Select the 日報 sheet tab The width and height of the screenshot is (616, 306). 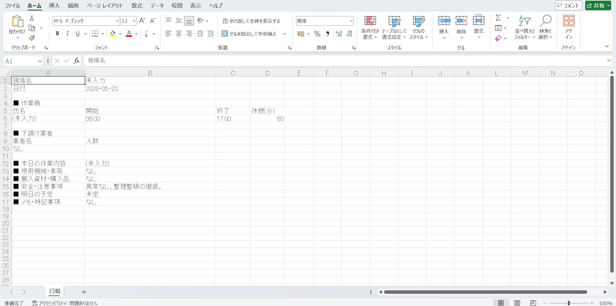[x=55, y=291]
